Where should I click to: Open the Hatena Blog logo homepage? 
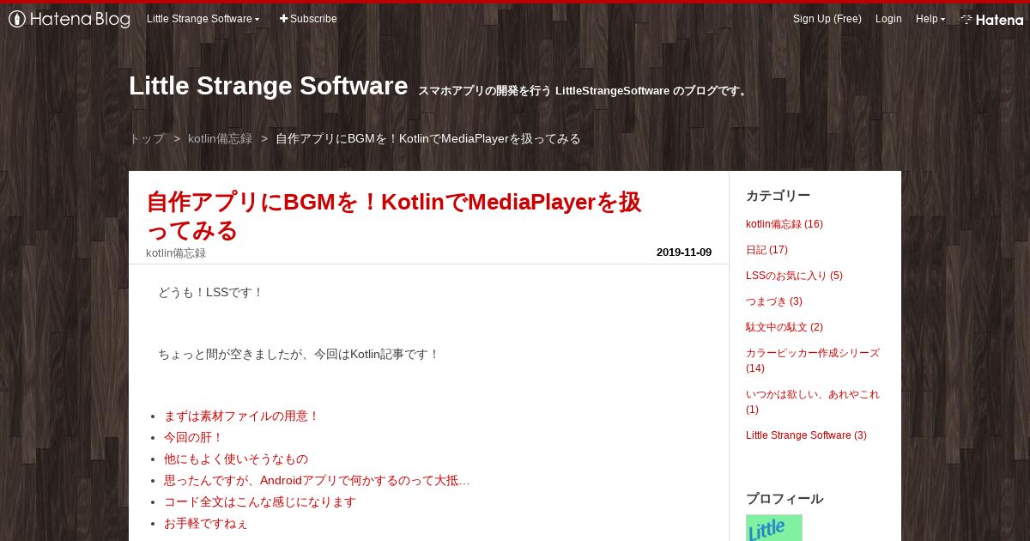point(70,19)
